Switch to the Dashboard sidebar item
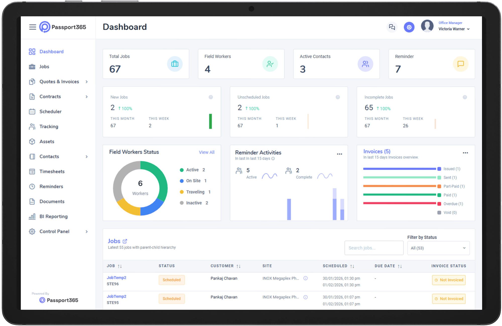The width and height of the screenshot is (502, 326). pos(51,51)
